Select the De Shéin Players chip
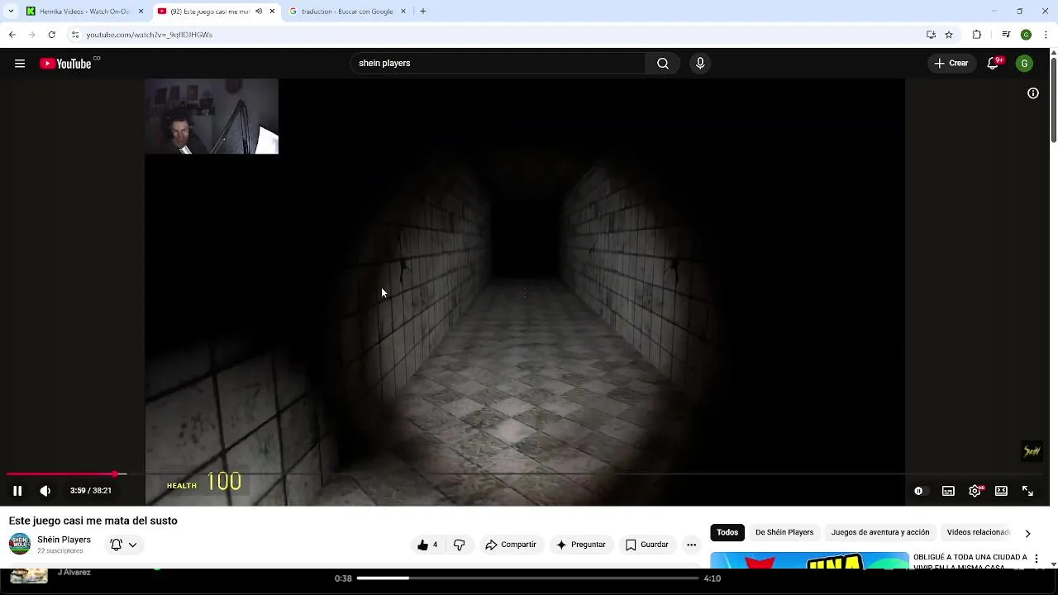This screenshot has height=595, width=1058. click(784, 533)
